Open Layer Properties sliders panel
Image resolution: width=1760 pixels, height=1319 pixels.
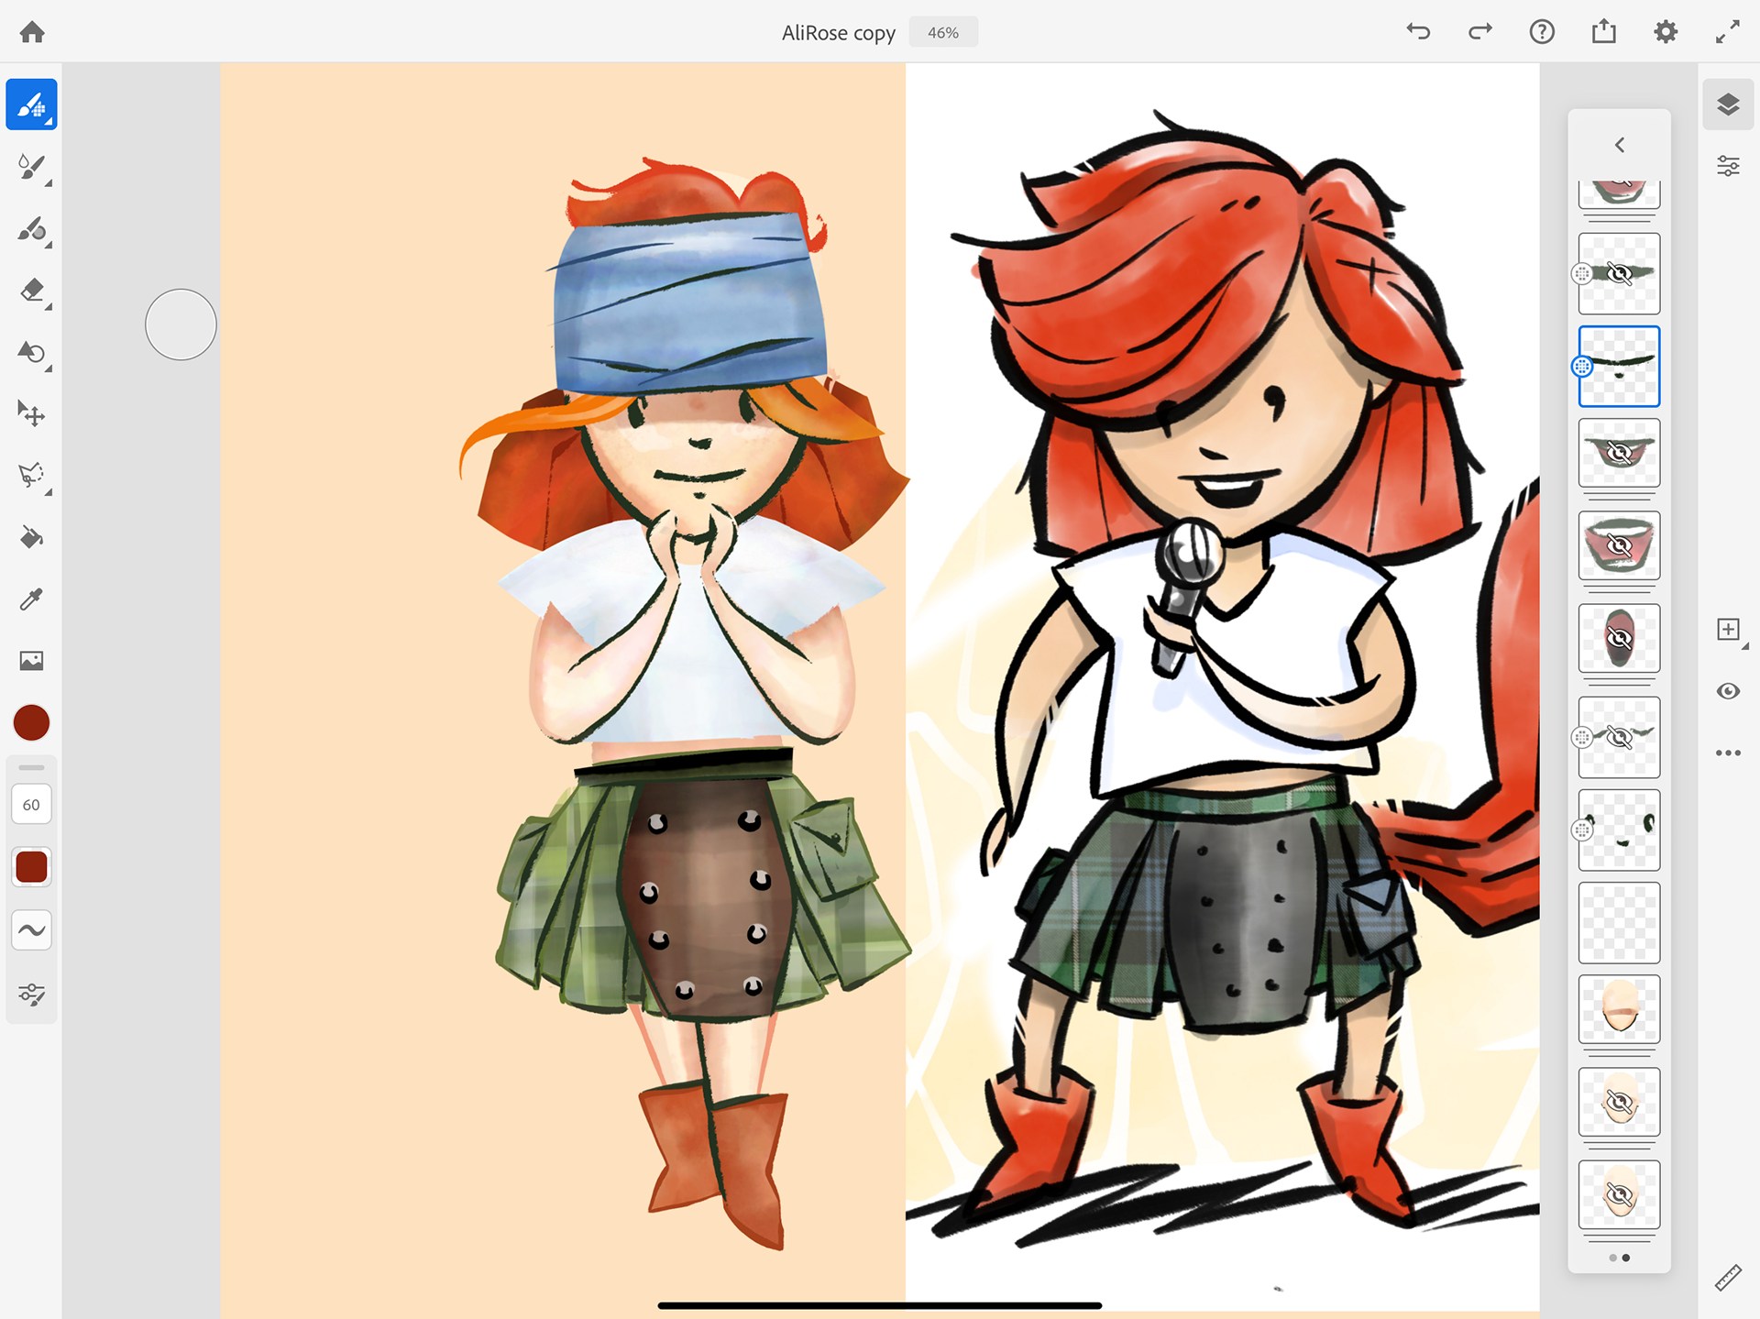[1728, 167]
